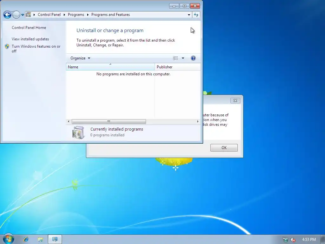Click the Control Panel address bar icon
This screenshot has width=325, height=244.
28,15
